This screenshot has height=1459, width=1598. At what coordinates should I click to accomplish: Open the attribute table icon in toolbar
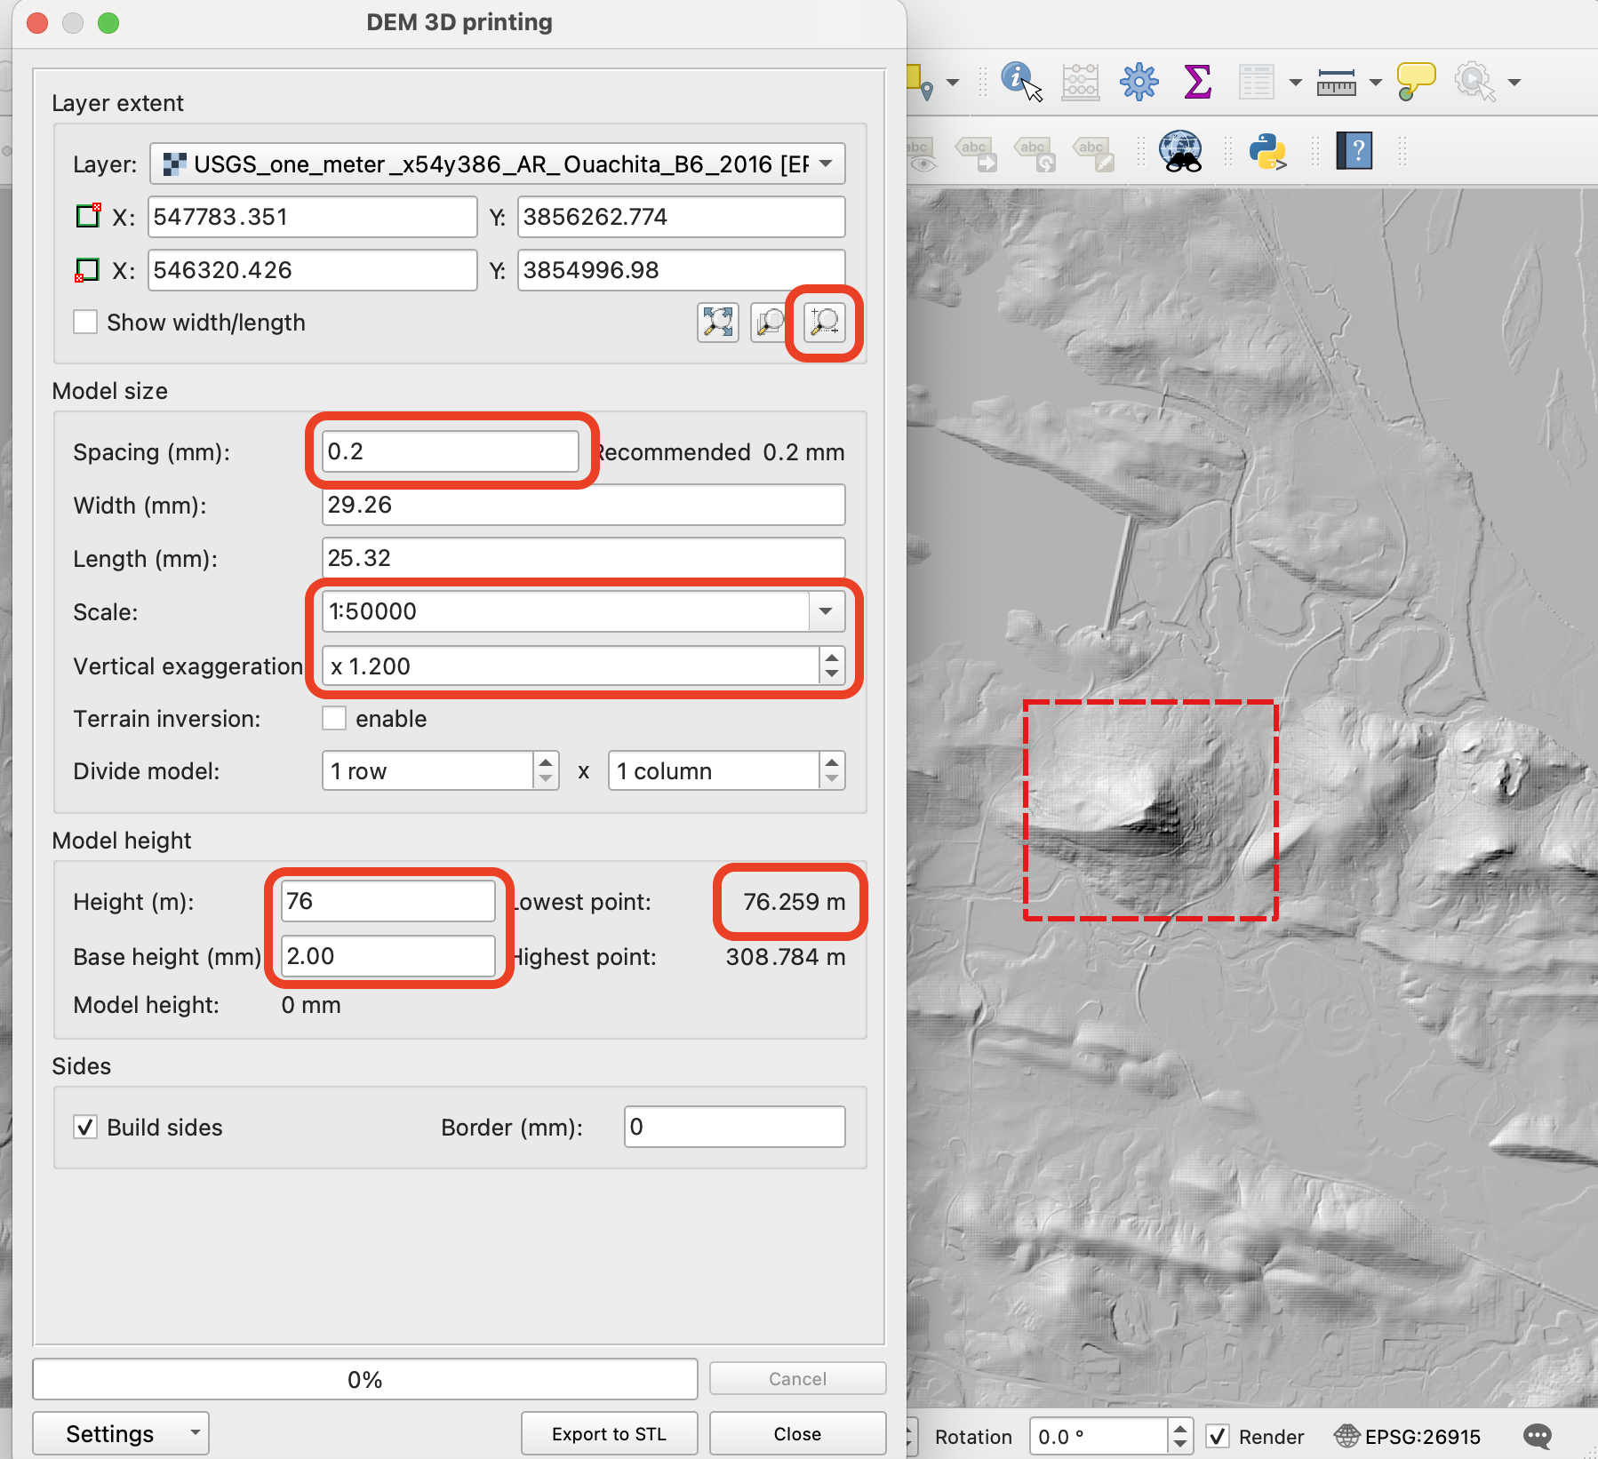tap(1256, 82)
